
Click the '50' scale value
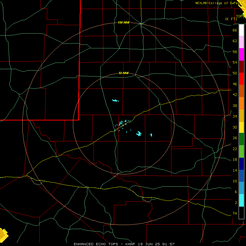235,73
